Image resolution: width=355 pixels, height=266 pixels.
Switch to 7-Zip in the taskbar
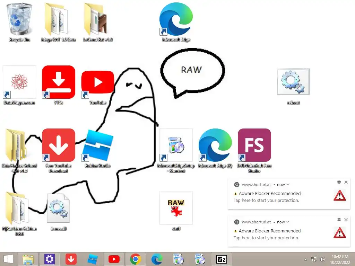tap(221, 259)
